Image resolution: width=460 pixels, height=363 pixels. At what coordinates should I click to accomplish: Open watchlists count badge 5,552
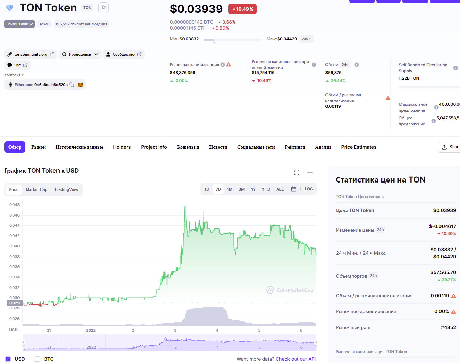[x=82, y=24]
